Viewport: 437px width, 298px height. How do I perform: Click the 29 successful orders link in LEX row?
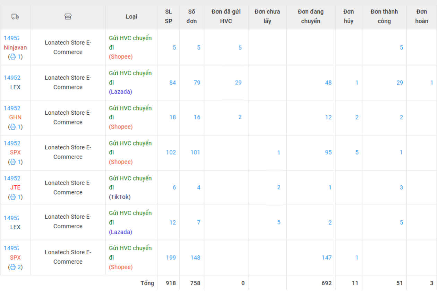pos(400,82)
